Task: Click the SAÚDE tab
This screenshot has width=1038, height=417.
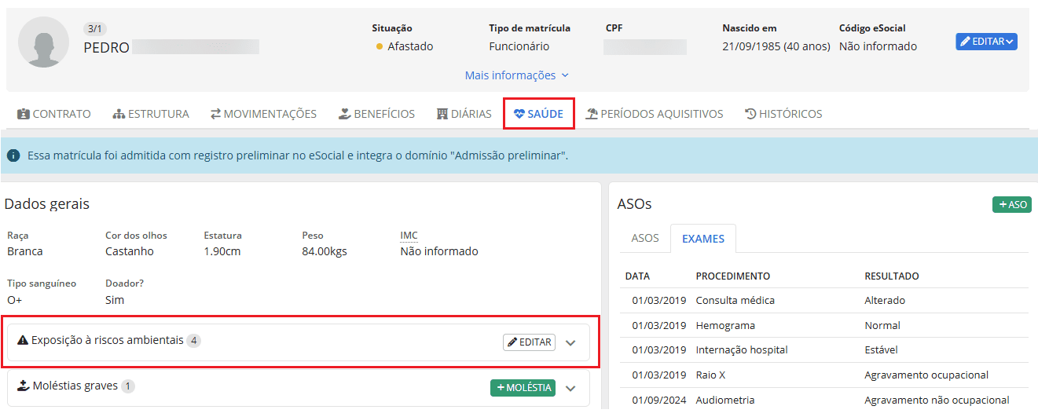Action: pyautogui.click(x=538, y=114)
